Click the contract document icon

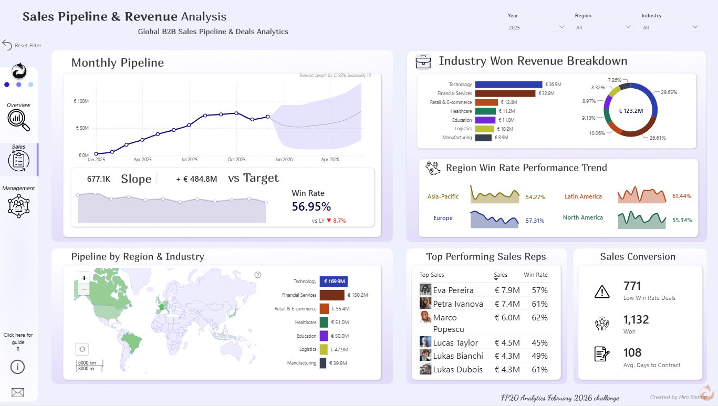pos(602,354)
